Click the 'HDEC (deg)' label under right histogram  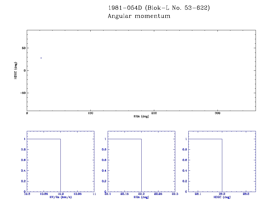[222, 197]
